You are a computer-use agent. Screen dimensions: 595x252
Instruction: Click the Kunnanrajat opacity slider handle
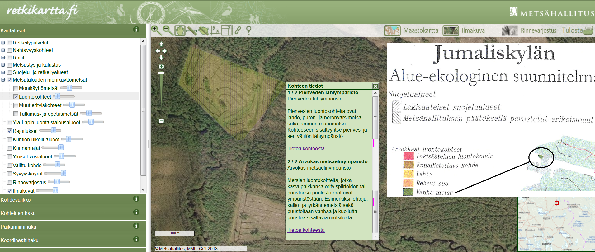[61, 147]
